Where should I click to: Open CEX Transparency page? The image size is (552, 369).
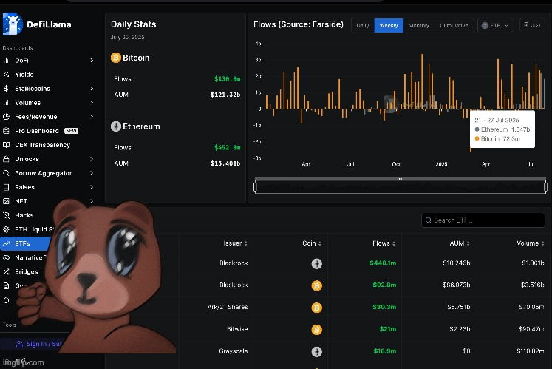click(x=42, y=145)
